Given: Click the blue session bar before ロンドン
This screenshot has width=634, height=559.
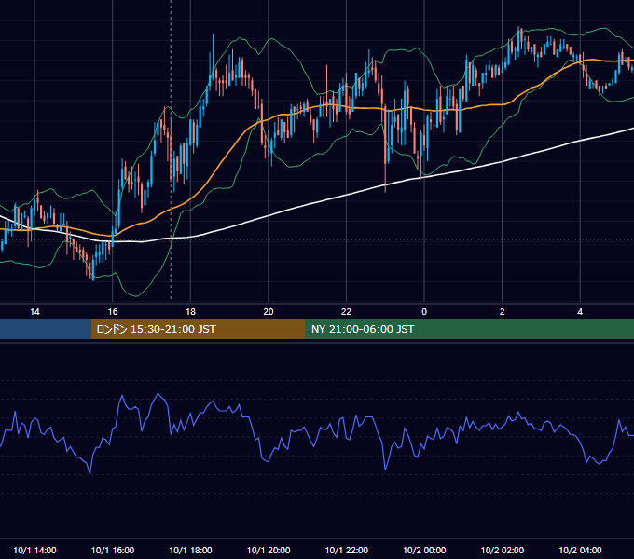Looking at the screenshot, I should (x=46, y=329).
